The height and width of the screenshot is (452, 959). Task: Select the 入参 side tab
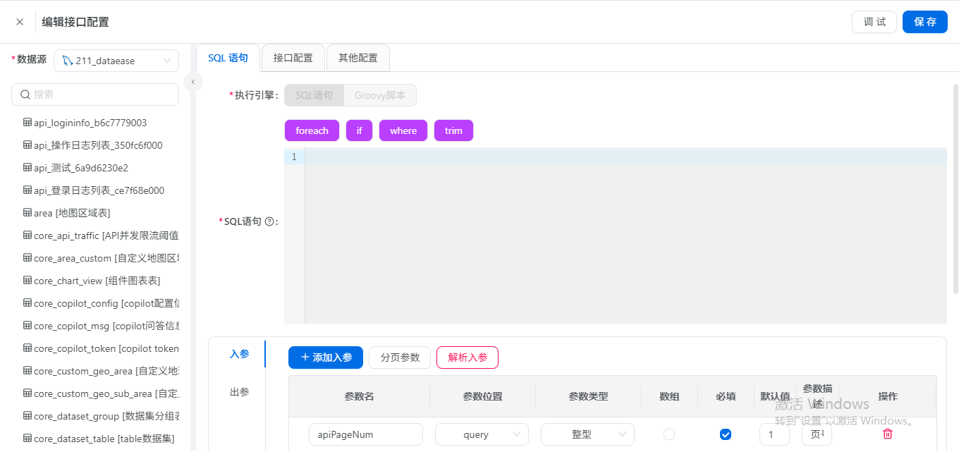240,354
